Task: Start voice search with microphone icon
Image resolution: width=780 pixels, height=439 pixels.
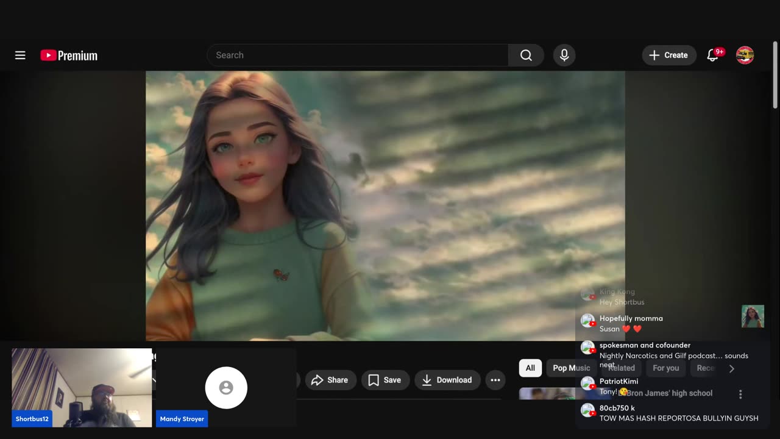Action: pos(564,55)
